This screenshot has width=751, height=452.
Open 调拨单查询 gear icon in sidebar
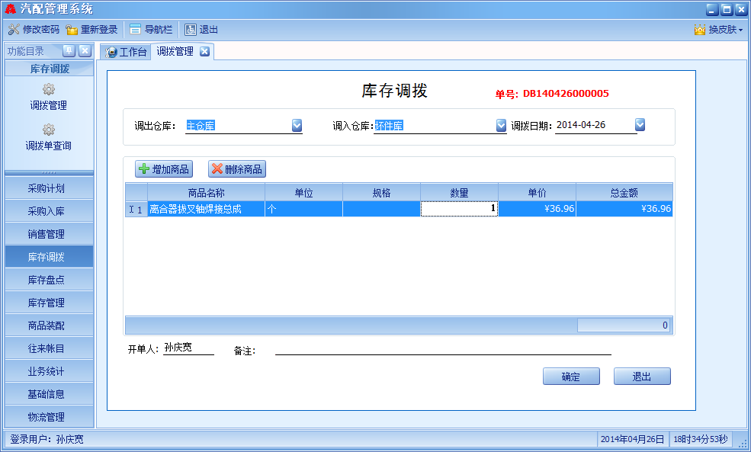coord(49,130)
